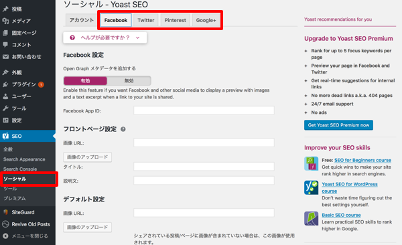Click フロントページ 画像のアップロード button
The image size is (402, 245).
[87, 157]
